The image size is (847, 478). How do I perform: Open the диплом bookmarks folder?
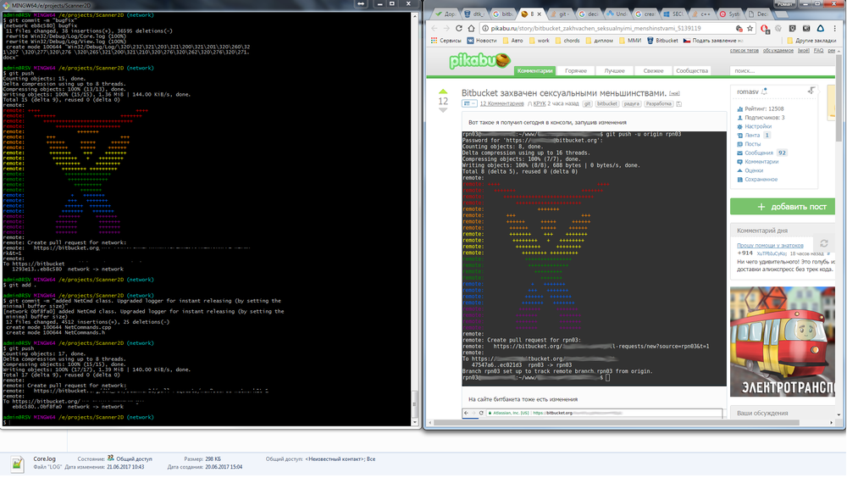[599, 41]
